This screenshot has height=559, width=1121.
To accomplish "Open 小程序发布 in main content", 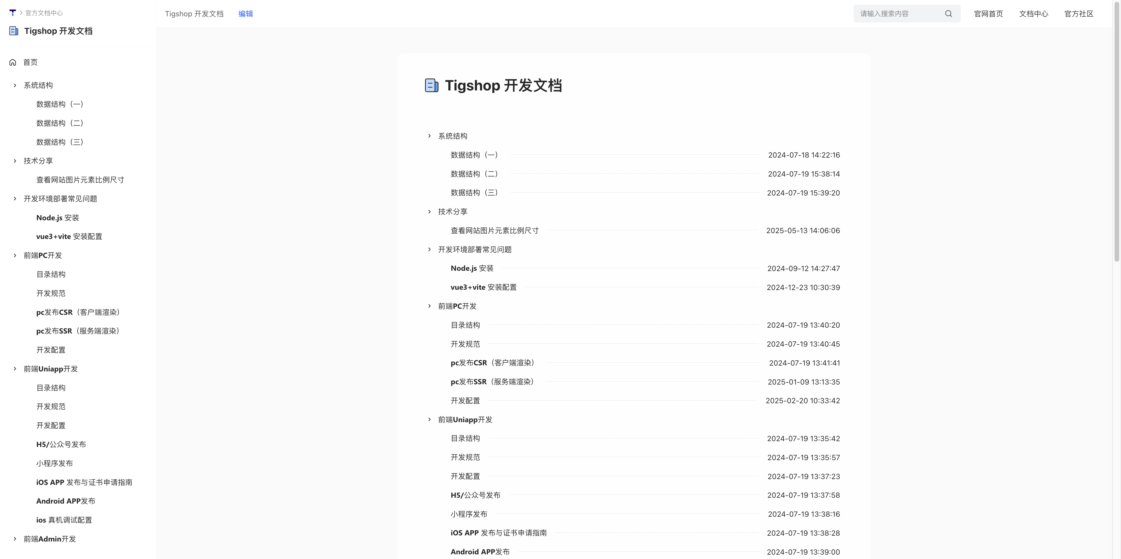I will 469,514.
